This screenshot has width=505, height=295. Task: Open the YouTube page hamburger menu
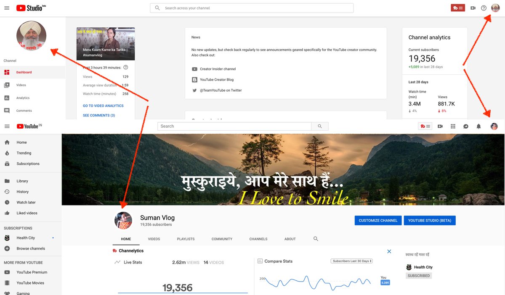(7, 126)
